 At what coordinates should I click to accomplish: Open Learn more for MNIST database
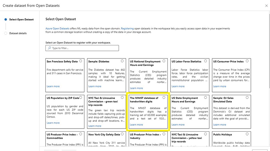point(136,125)
